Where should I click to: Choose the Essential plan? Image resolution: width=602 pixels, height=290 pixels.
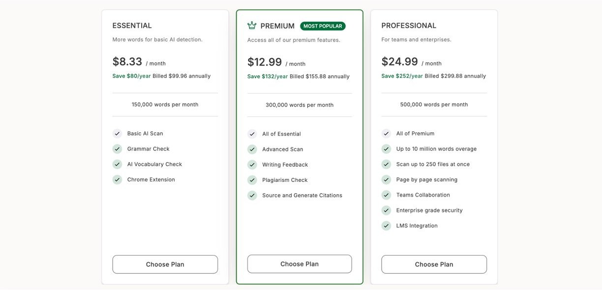pos(165,264)
